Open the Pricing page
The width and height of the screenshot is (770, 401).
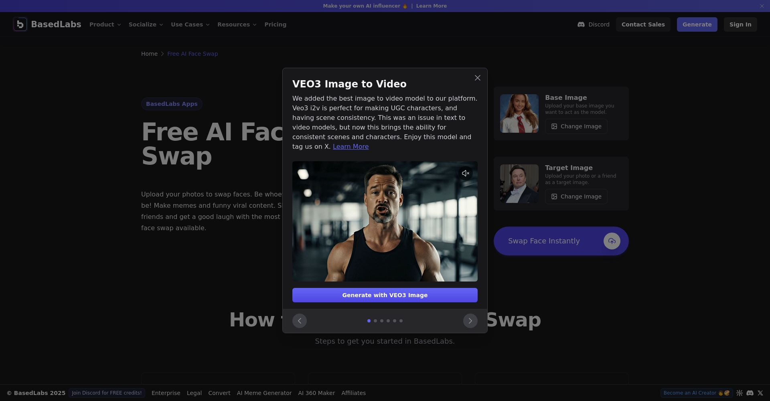(x=275, y=24)
